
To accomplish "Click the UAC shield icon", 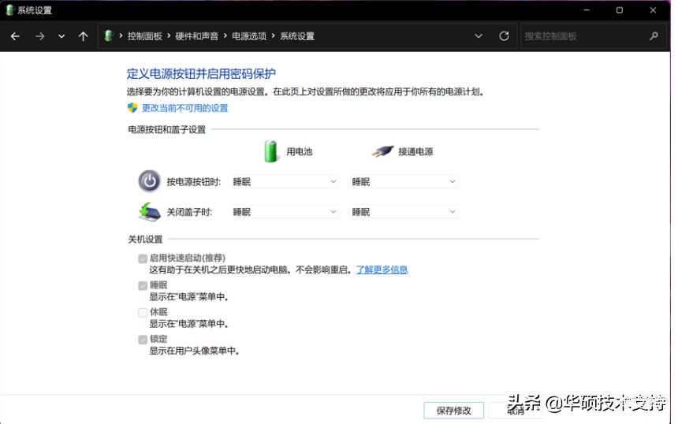I will 132,108.
